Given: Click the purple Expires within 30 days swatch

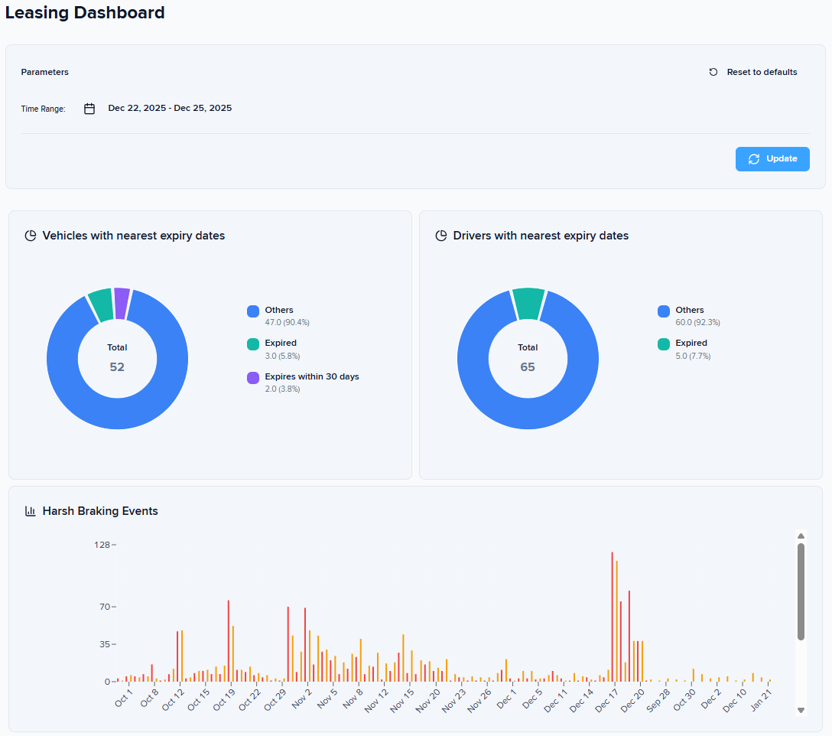Looking at the screenshot, I should coord(253,377).
